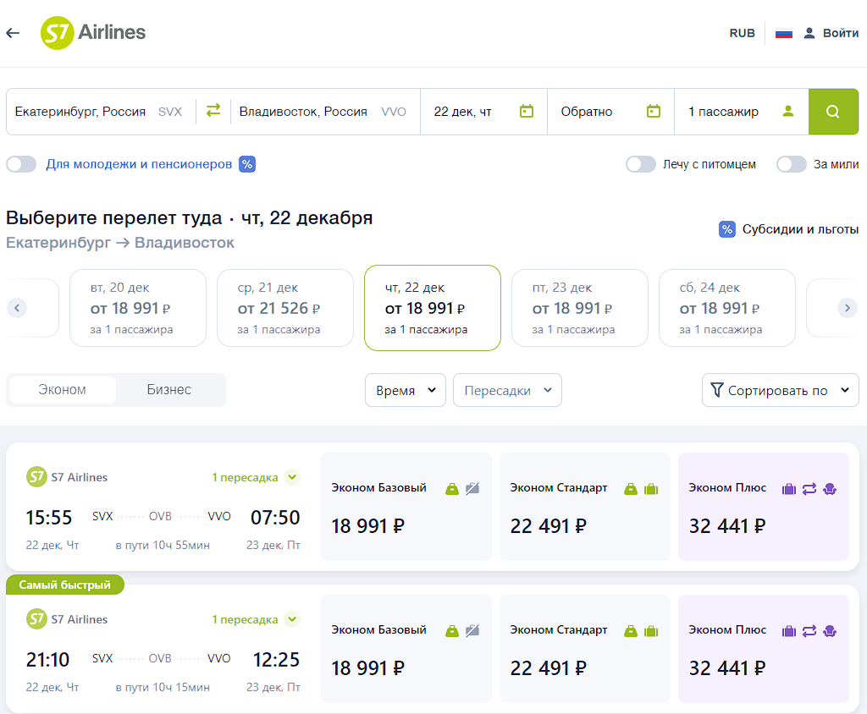The image size is (867, 714).
Task: Enable the Для молодежи и пенсионеров toggle
Action: 21,164
